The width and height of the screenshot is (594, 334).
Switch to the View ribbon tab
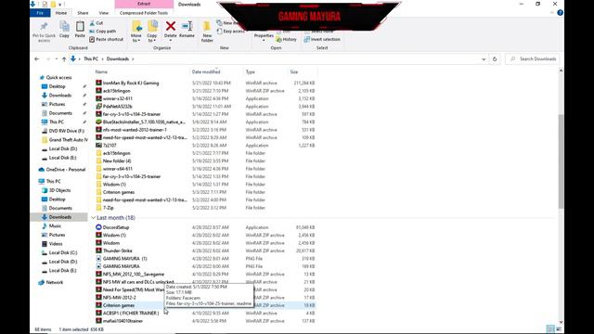(x=103, y=13)
